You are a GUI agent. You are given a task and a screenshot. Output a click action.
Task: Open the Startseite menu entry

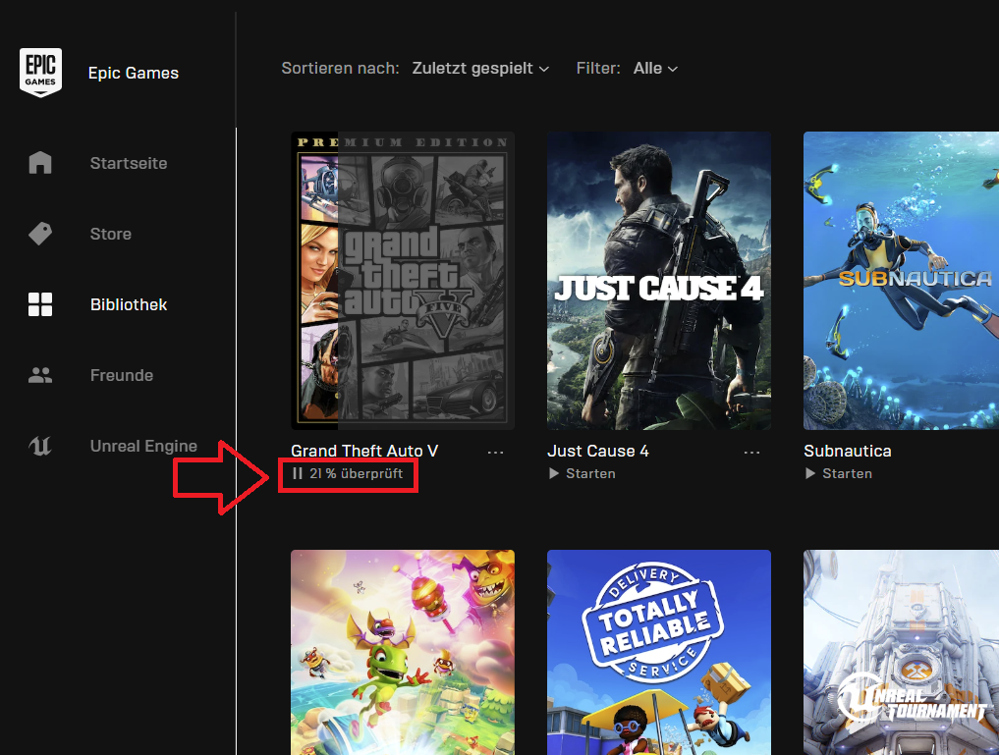[129, 163]
